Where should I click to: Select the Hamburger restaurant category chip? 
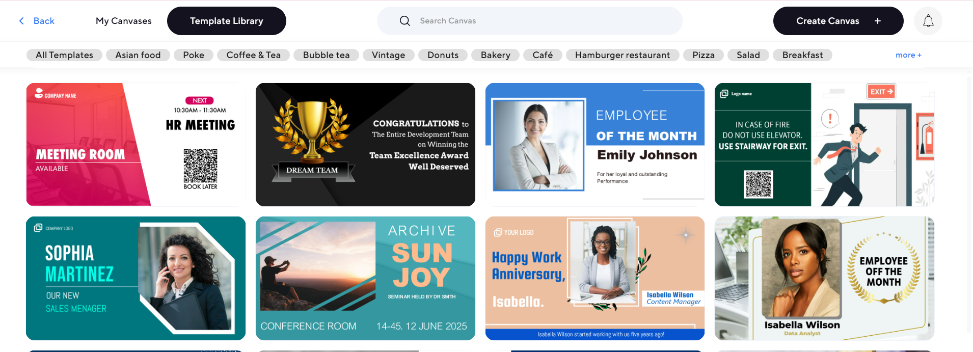pyautogui.click(x=622, y=55)
